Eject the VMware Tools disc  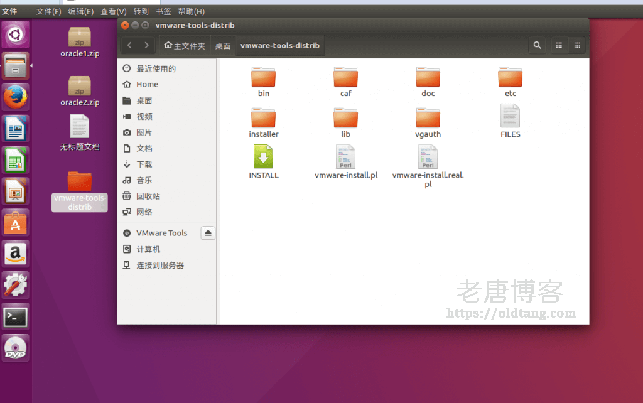click(208, 233)
